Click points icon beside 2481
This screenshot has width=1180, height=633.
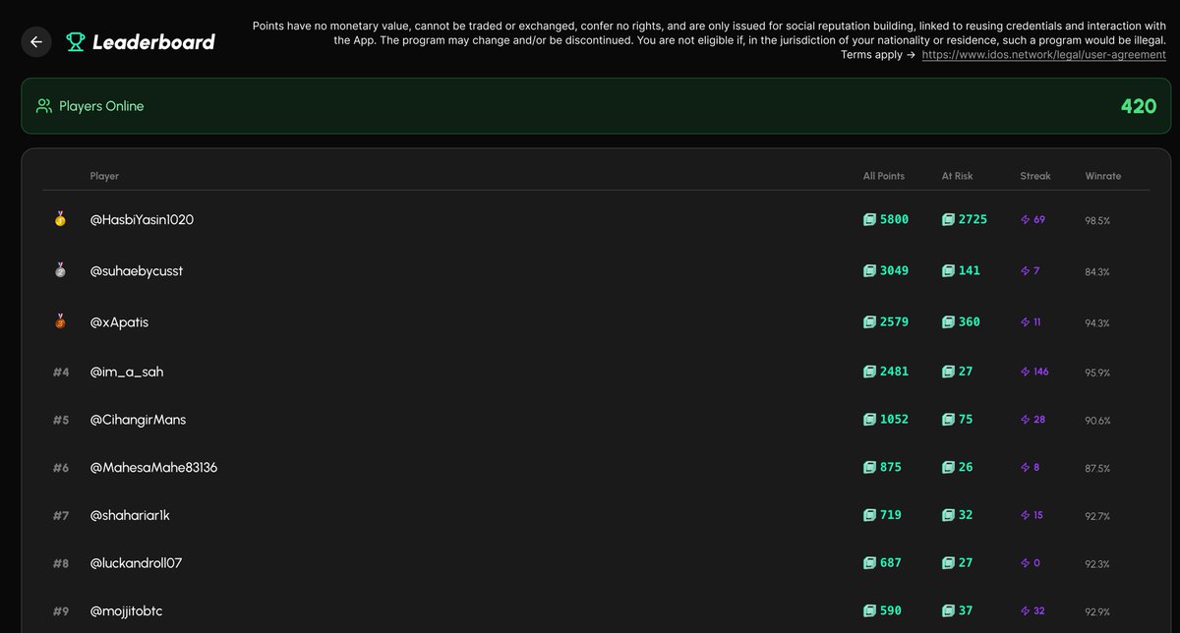pyautogui.click(x=869, y=372)
